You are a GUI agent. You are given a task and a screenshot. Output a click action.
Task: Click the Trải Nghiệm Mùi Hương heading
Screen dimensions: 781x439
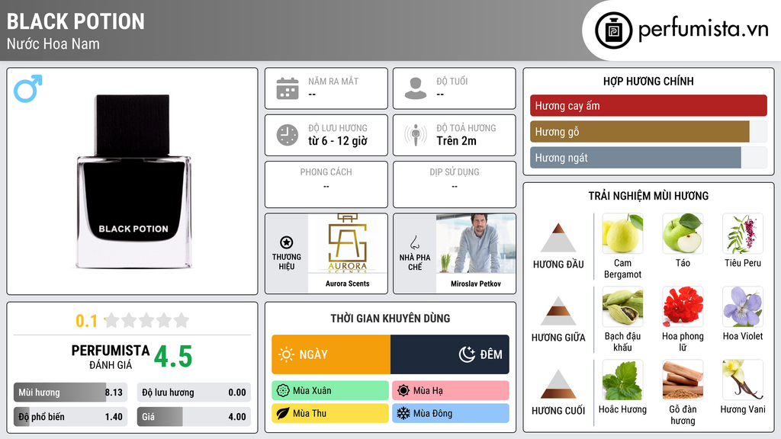pos(648,196)
